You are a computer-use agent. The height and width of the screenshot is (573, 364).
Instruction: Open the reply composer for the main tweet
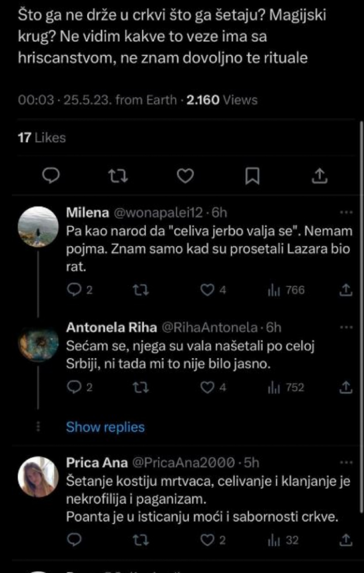point(51,175)
